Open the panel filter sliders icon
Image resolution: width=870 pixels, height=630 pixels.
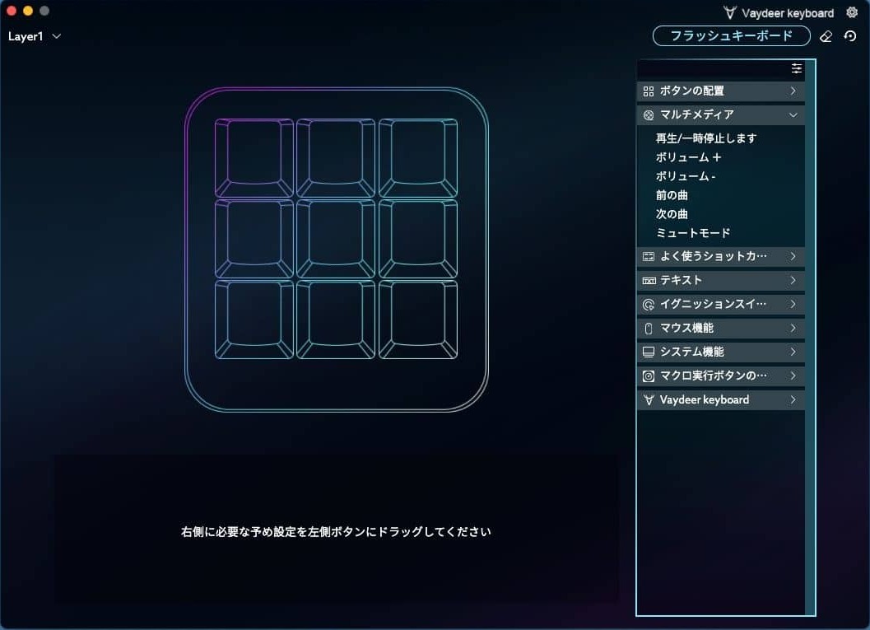click(x=796, y=68)
